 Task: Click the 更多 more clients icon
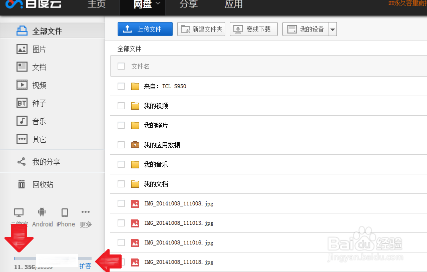[86, 212]
